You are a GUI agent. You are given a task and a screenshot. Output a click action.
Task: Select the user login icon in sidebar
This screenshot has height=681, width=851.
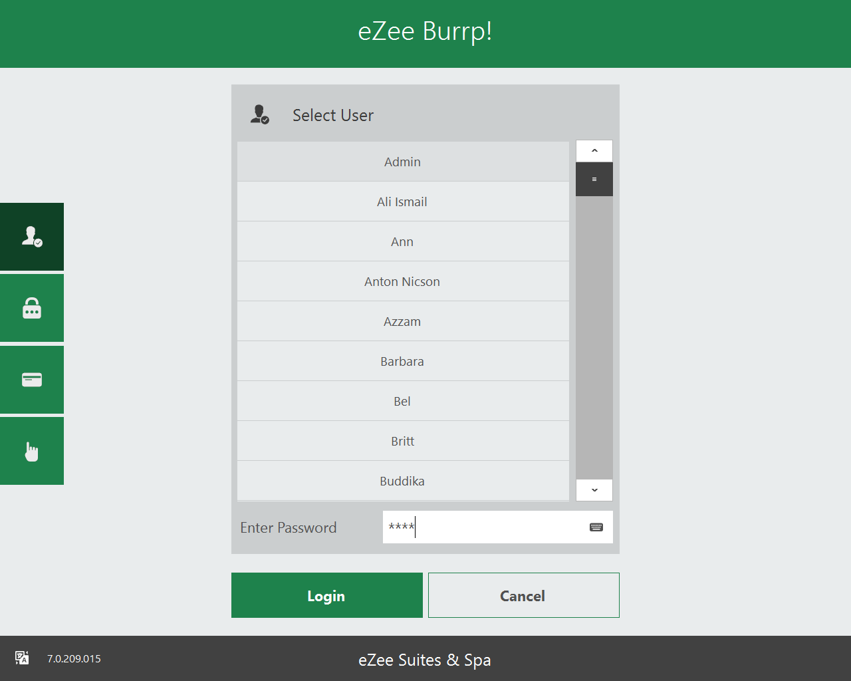tap(31, 236)
